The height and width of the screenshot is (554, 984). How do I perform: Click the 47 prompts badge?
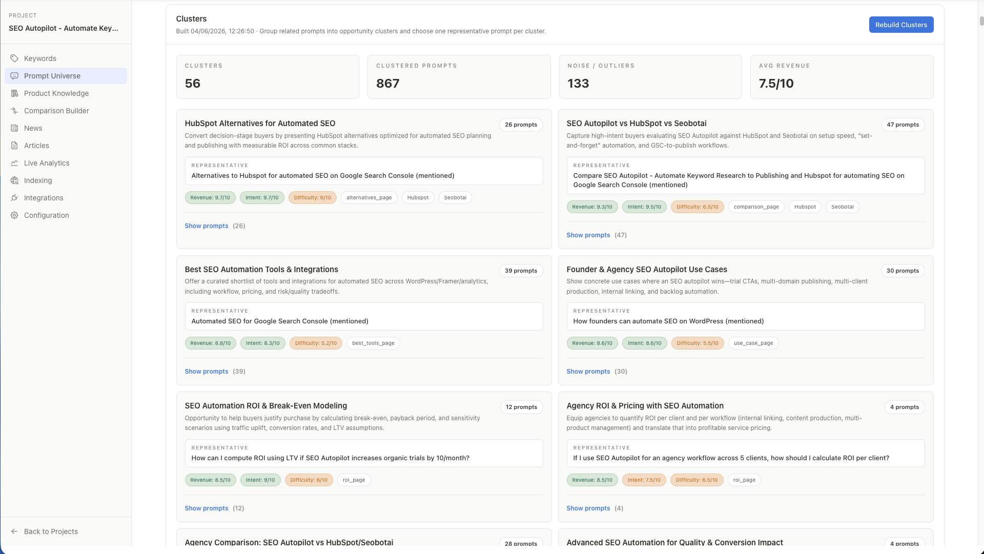(903, 125)
